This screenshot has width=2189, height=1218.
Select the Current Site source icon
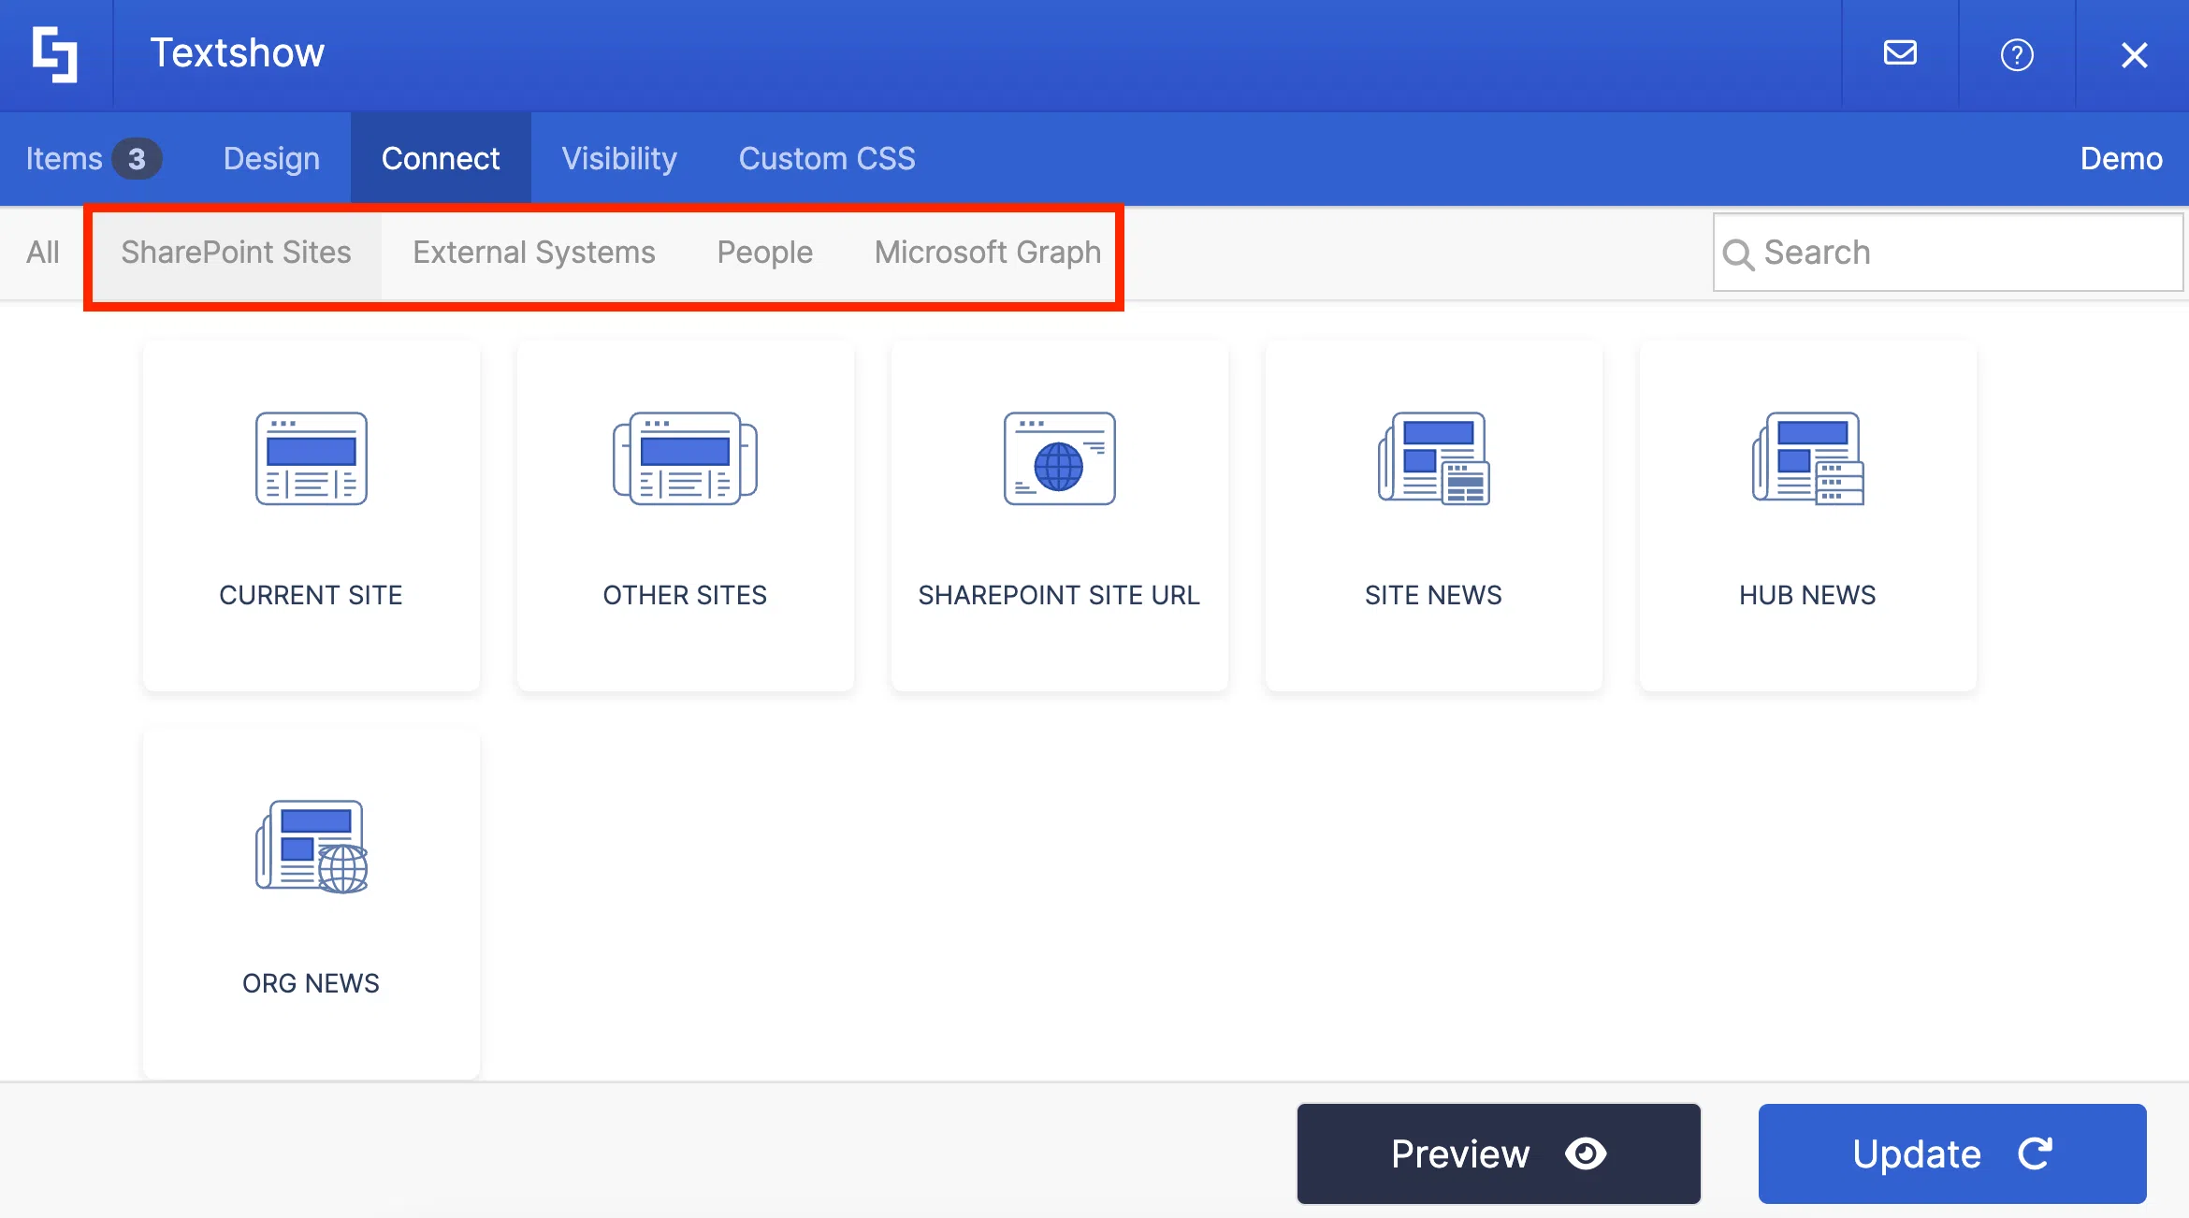(x=312, y=458)
